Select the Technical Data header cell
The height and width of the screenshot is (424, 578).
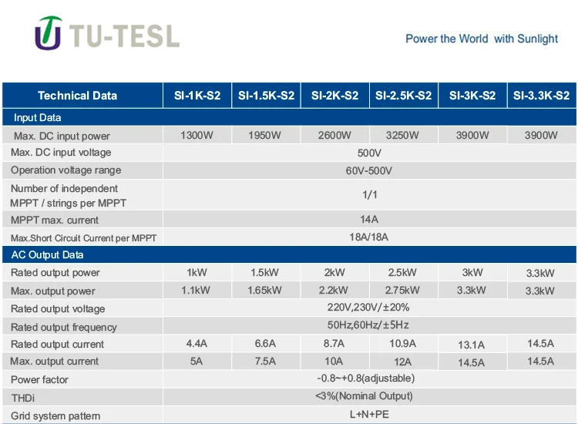coord(77,96)
